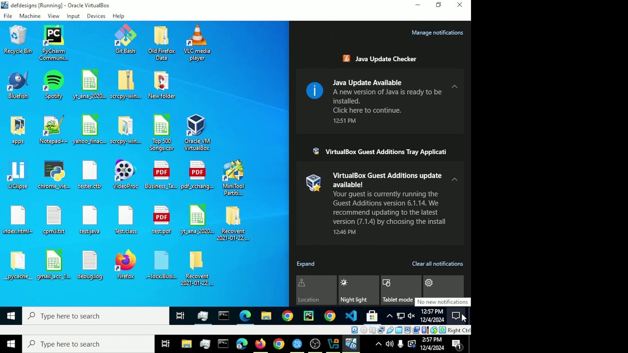Toggle the Tablet mode quick action
628x353 pixels.
tap(401, 290)
